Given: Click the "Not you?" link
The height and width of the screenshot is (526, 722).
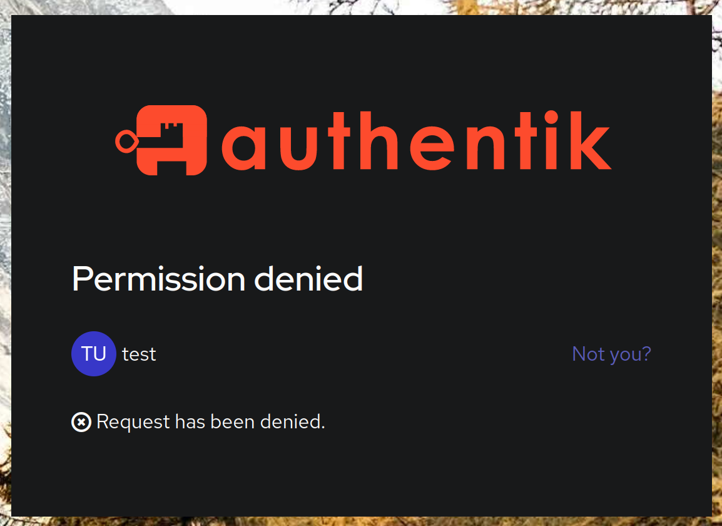Looking at the screenshot, I should (611, 354).
